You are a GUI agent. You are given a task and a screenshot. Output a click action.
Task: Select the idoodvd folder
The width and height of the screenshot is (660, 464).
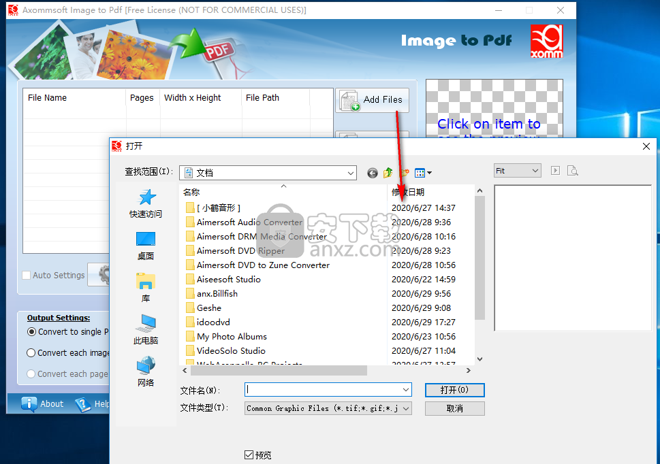(208, 322)
